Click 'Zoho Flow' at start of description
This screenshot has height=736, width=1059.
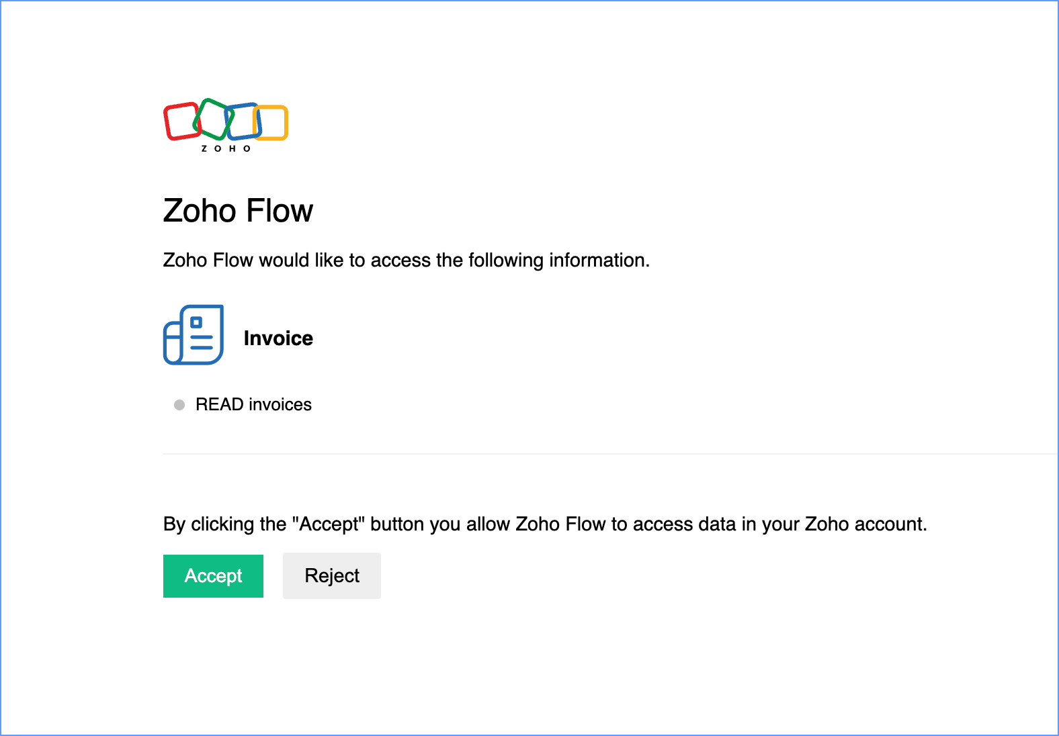[208, 261]
